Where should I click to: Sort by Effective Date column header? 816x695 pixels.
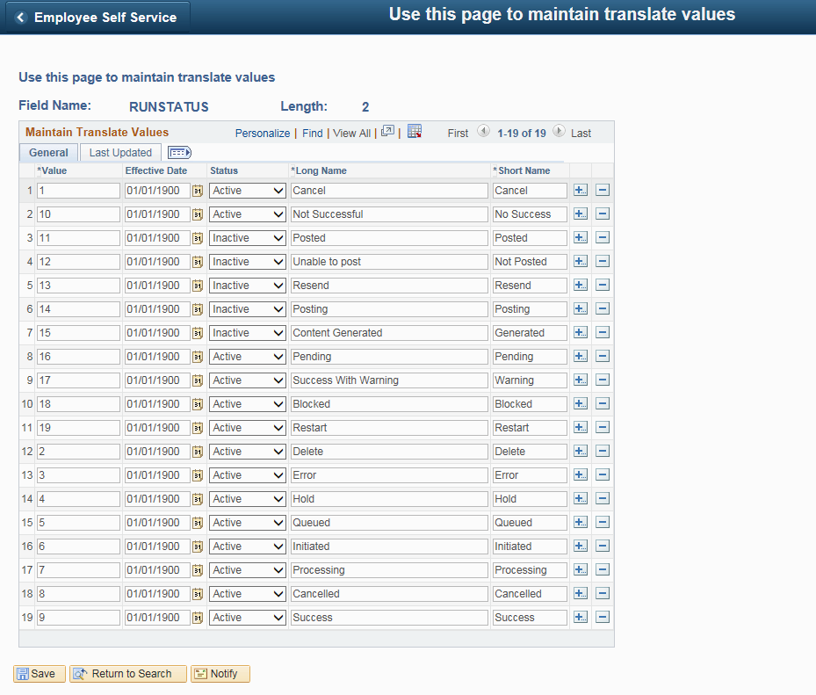(x=156, y=170)
